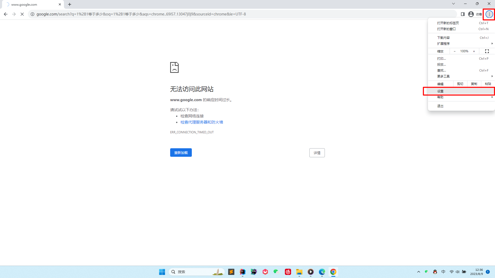495x278 pixels.
Task: Select 打印... in the menu
Action: 461,58
